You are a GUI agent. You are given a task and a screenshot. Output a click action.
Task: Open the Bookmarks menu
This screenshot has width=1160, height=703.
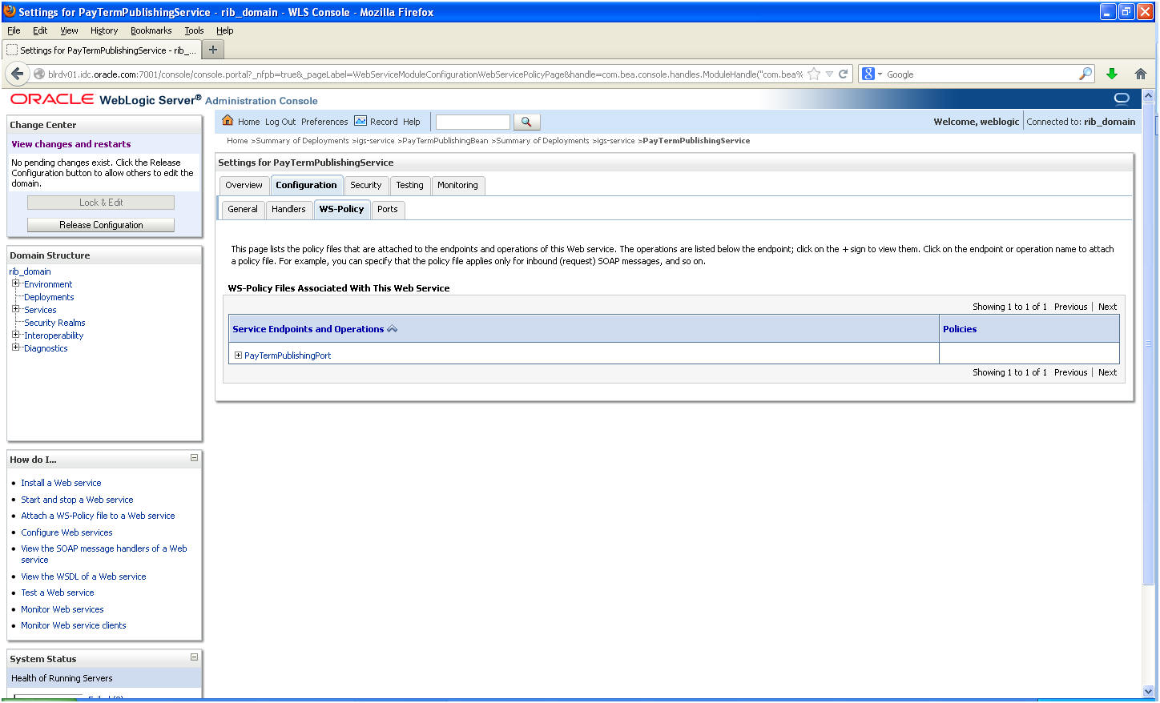151,30
